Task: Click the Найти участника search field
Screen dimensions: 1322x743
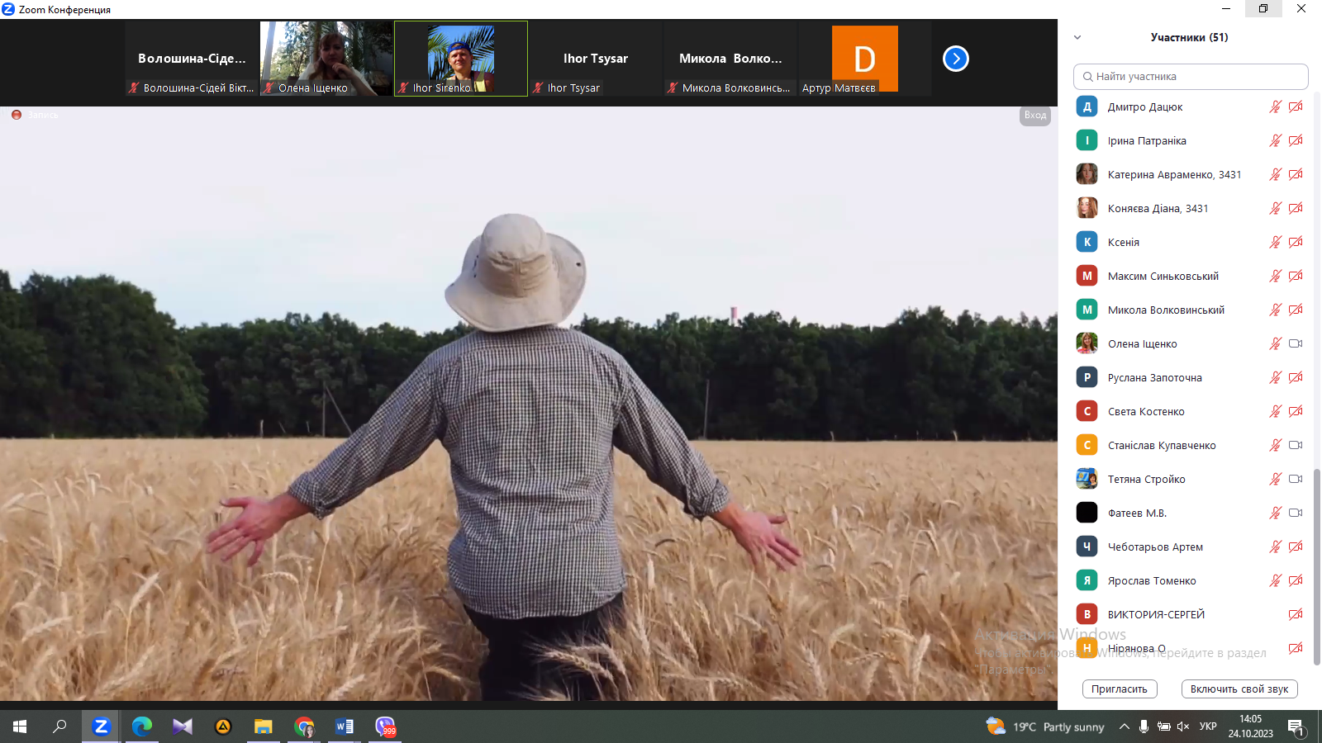Action: point(1191,76)
